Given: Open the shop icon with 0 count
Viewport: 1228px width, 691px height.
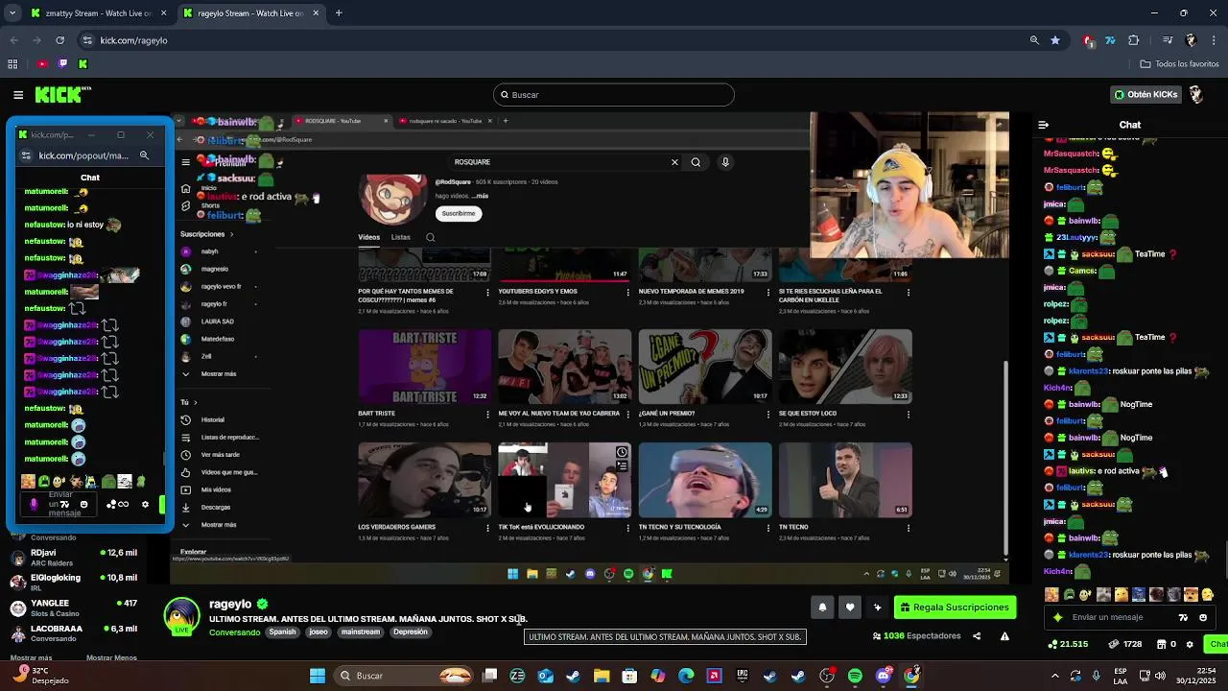Looking at the screenshot, I should [x=1167, y=644].
